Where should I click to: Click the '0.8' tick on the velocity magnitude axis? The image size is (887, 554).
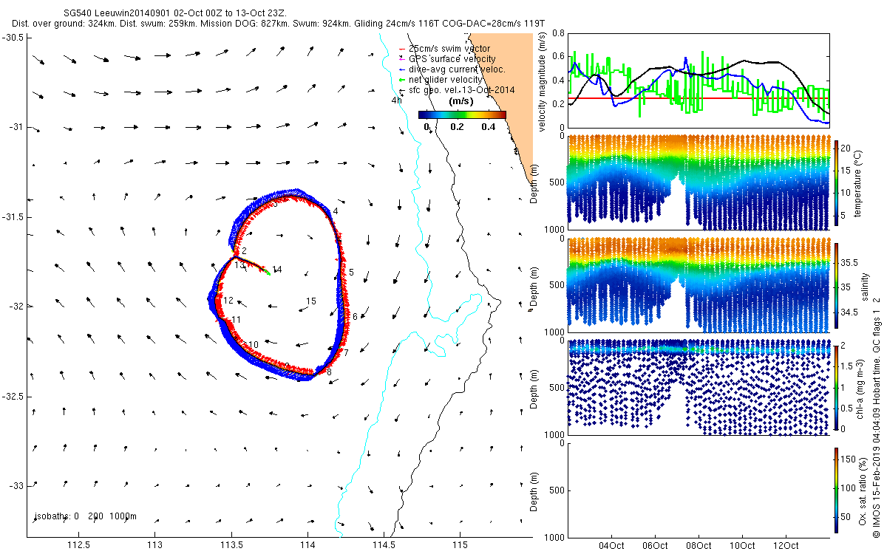[558, 34]
